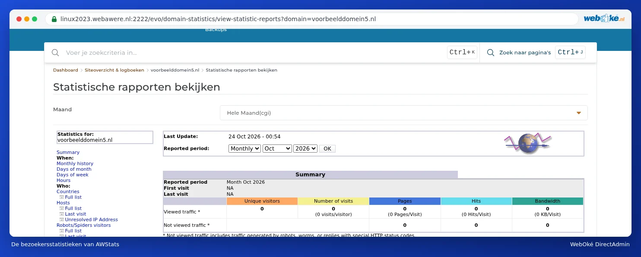
Task: Open the Hours report link
Action: click(x=63, y=181)
